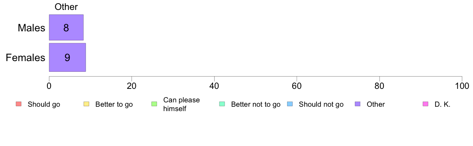Click the 60 axis tick label
Image resolution: width=473 pixels, height=146 pixels.
pyautogui.click(x=297, y=86)
